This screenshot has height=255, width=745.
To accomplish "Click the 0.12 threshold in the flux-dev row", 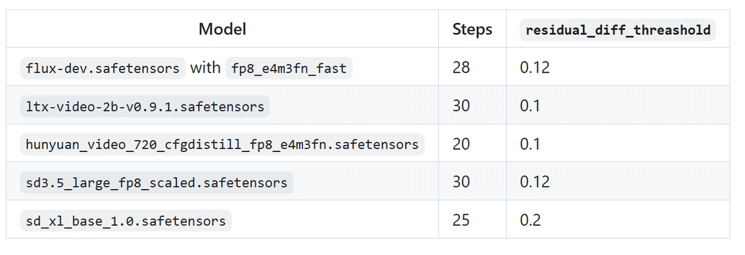I will (x=535, y=68).
